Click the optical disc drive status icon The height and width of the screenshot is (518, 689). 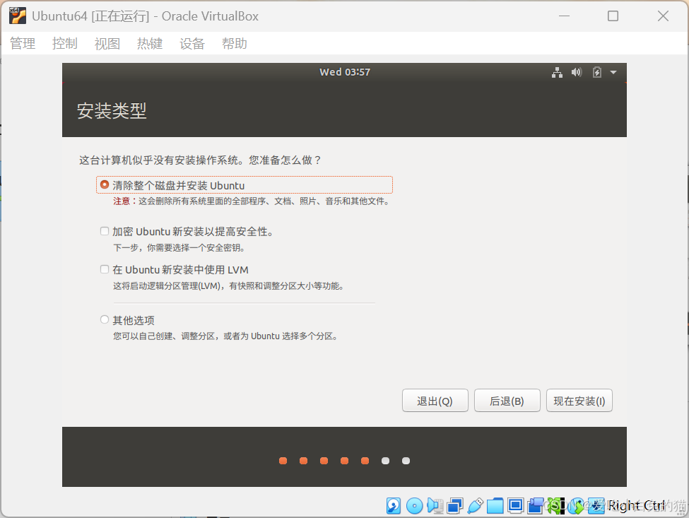(x=414, y=506)
